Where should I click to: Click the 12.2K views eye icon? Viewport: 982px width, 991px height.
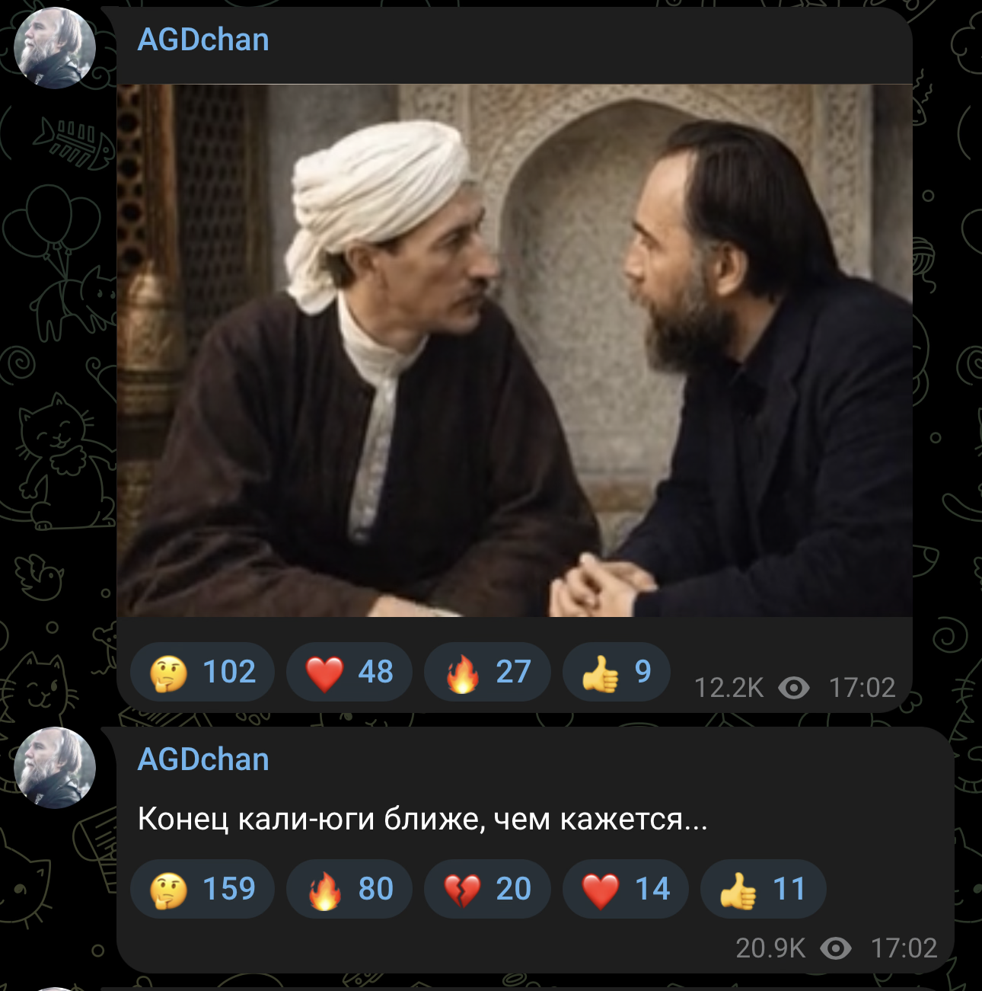point(794,688)
